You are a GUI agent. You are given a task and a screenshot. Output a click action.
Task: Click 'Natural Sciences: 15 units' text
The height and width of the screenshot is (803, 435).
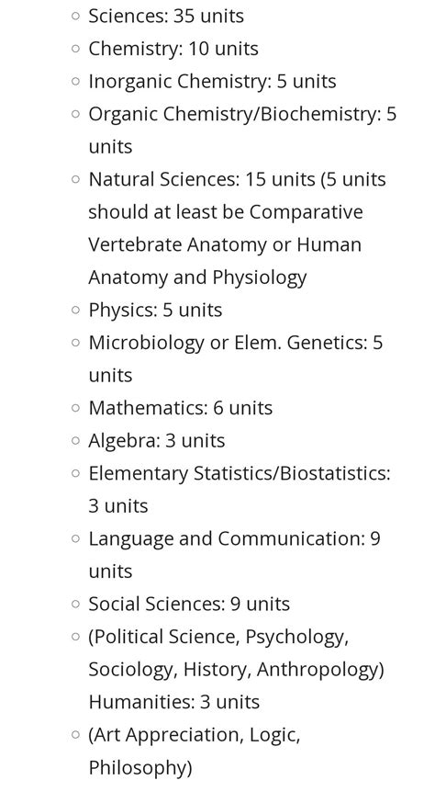click(202, 179)
